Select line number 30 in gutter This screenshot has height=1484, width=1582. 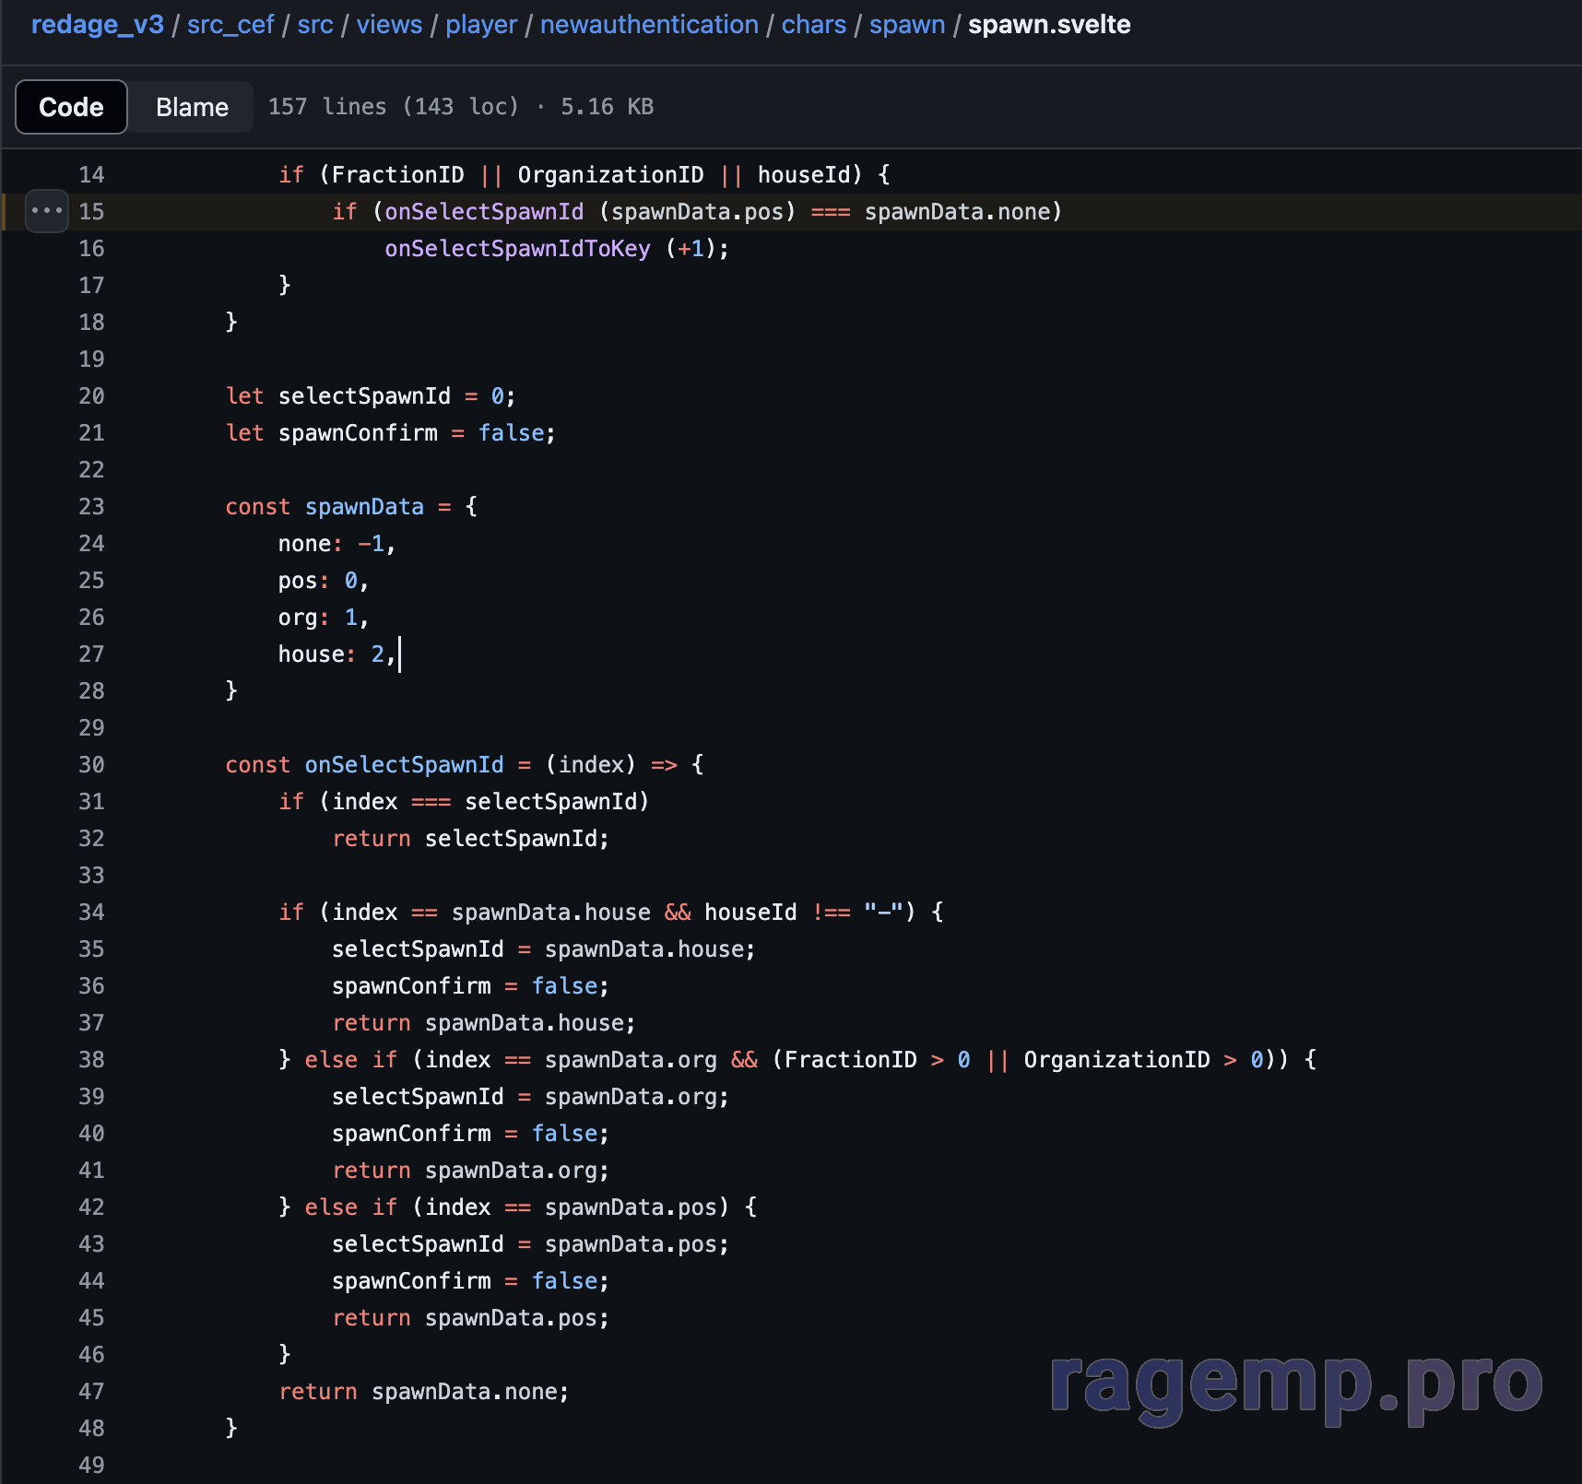[91, 765]
